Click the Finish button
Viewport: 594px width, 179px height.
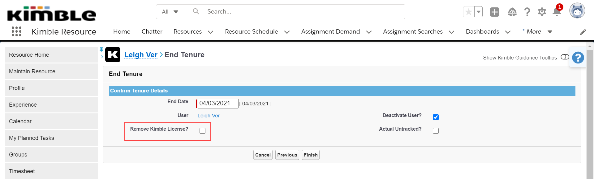coord(311,155)
